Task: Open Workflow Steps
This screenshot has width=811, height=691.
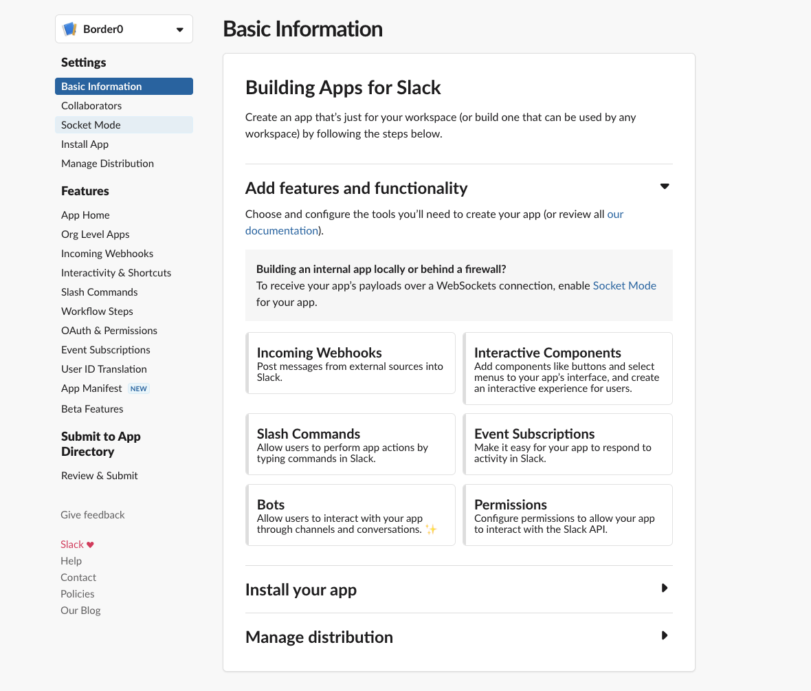Action: click(x=97, y=311)
